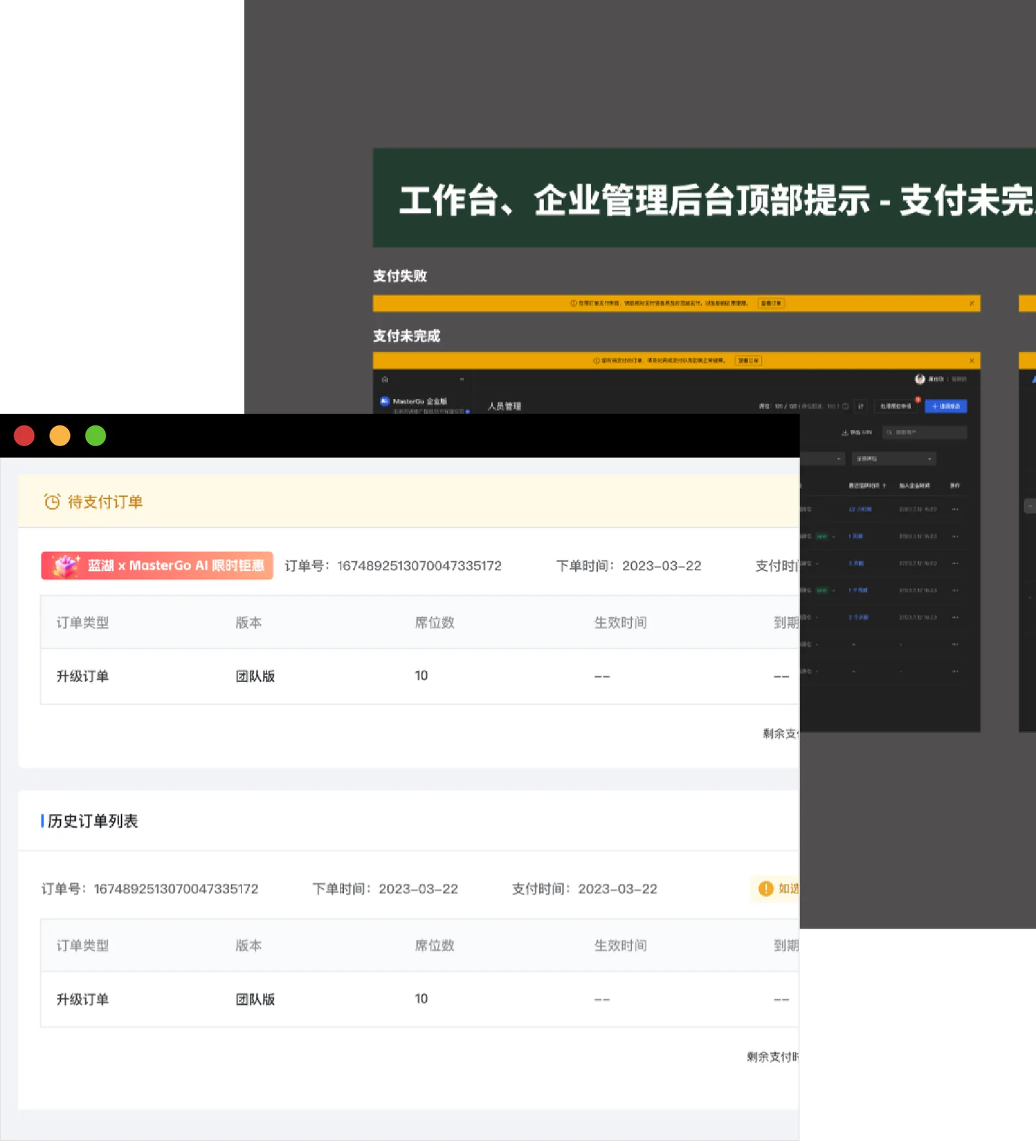Click the 版本 header in the history order table
Screen dimensions: 1036x1141
coord(249,945)
